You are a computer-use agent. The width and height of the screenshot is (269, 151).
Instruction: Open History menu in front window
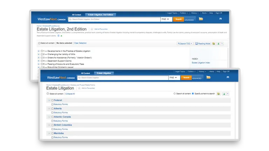202,72
